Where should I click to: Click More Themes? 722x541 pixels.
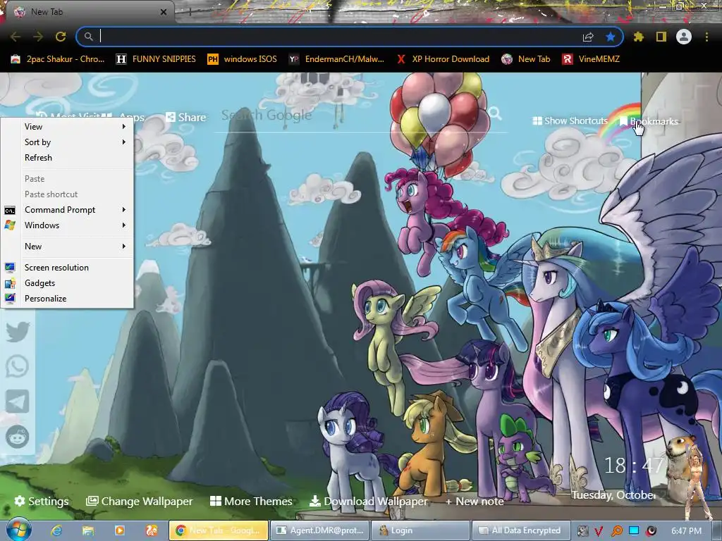(252, 501)
